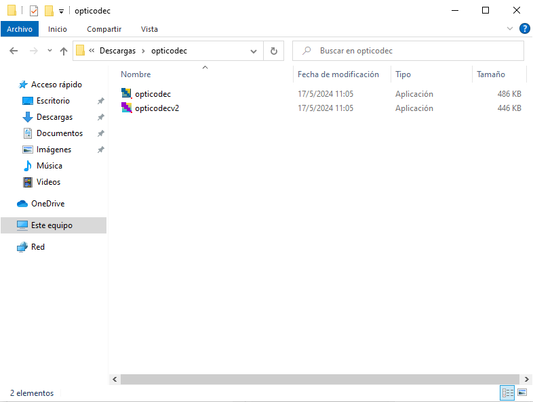Expand the ribbon with the chevron

tap(511, 29)
